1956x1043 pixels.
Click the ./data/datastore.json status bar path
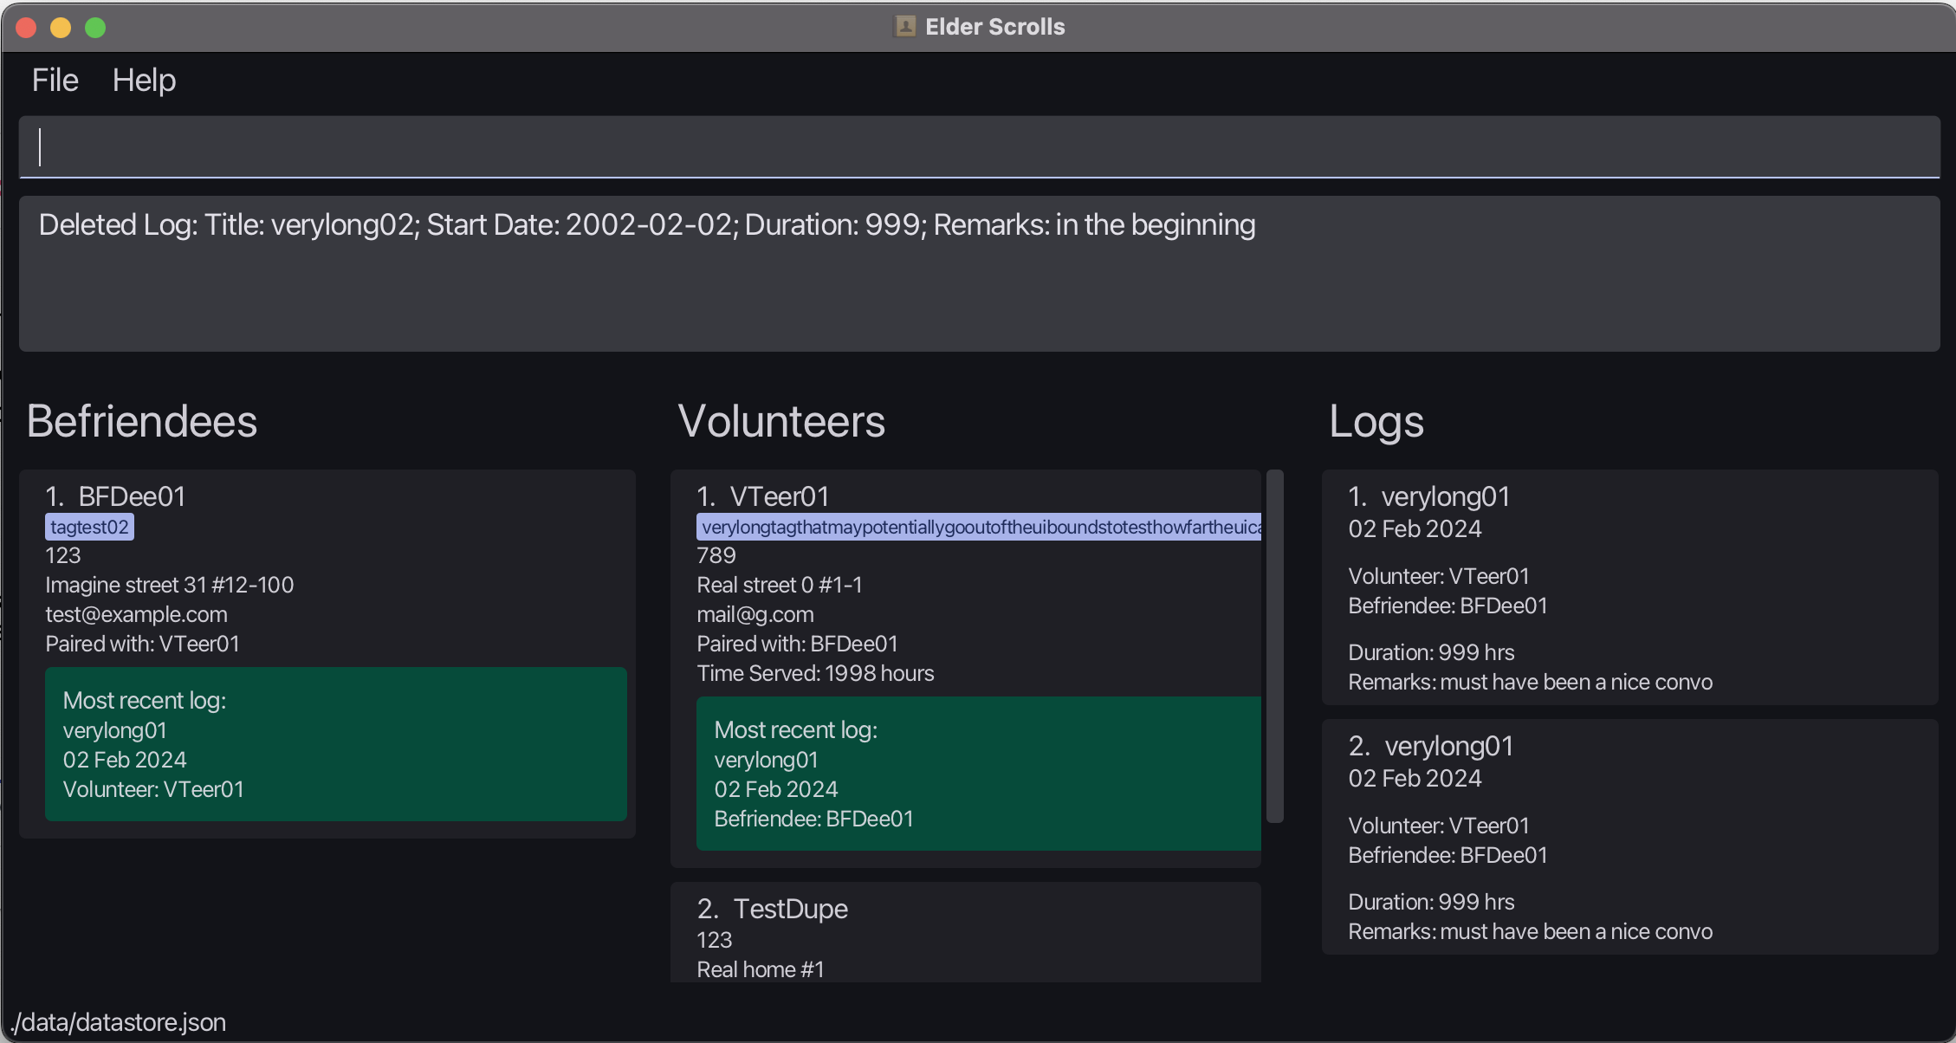tap(120, 1023)
